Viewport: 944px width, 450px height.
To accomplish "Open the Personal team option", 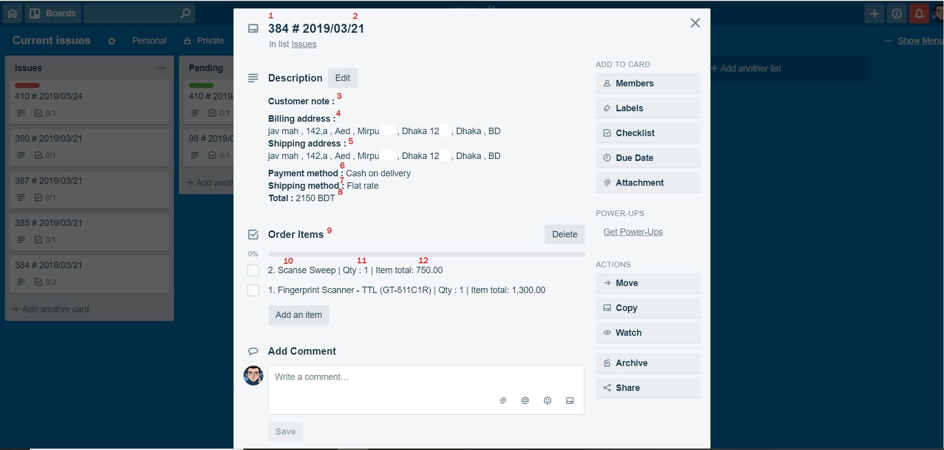I will click(149, 41).
